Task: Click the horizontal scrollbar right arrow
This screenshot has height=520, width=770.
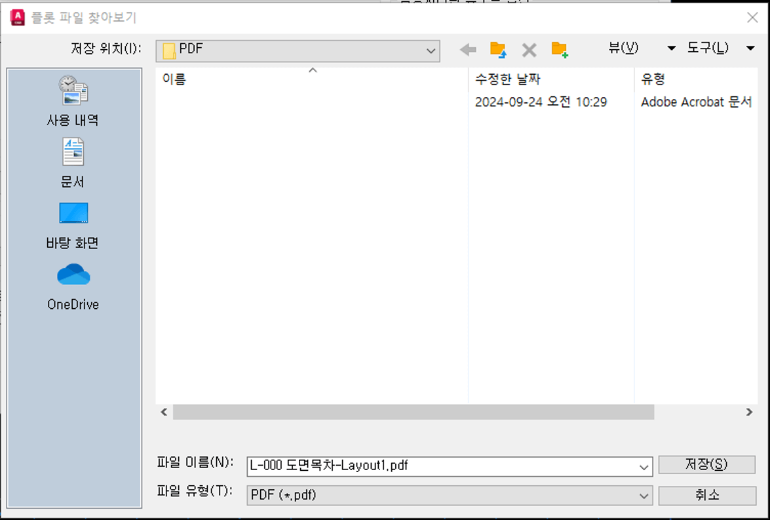Action: point(748,412)
